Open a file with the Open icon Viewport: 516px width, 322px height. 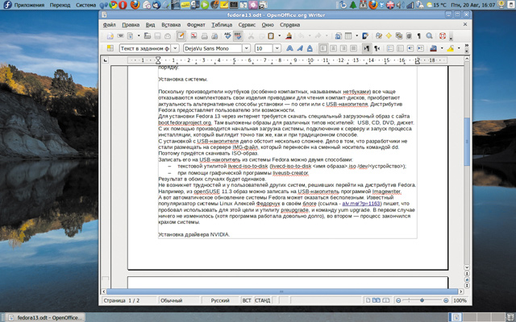[x=147, y=36]
